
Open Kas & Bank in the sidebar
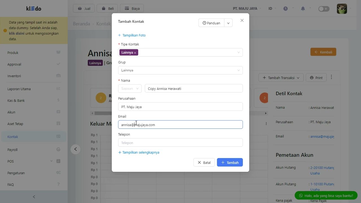[16, 100]
